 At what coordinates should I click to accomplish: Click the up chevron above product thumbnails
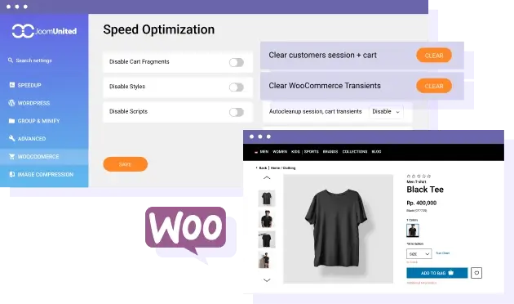point(267,178)
